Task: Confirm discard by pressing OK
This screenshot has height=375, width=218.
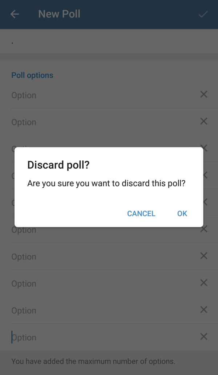Action: coord(182,214)
